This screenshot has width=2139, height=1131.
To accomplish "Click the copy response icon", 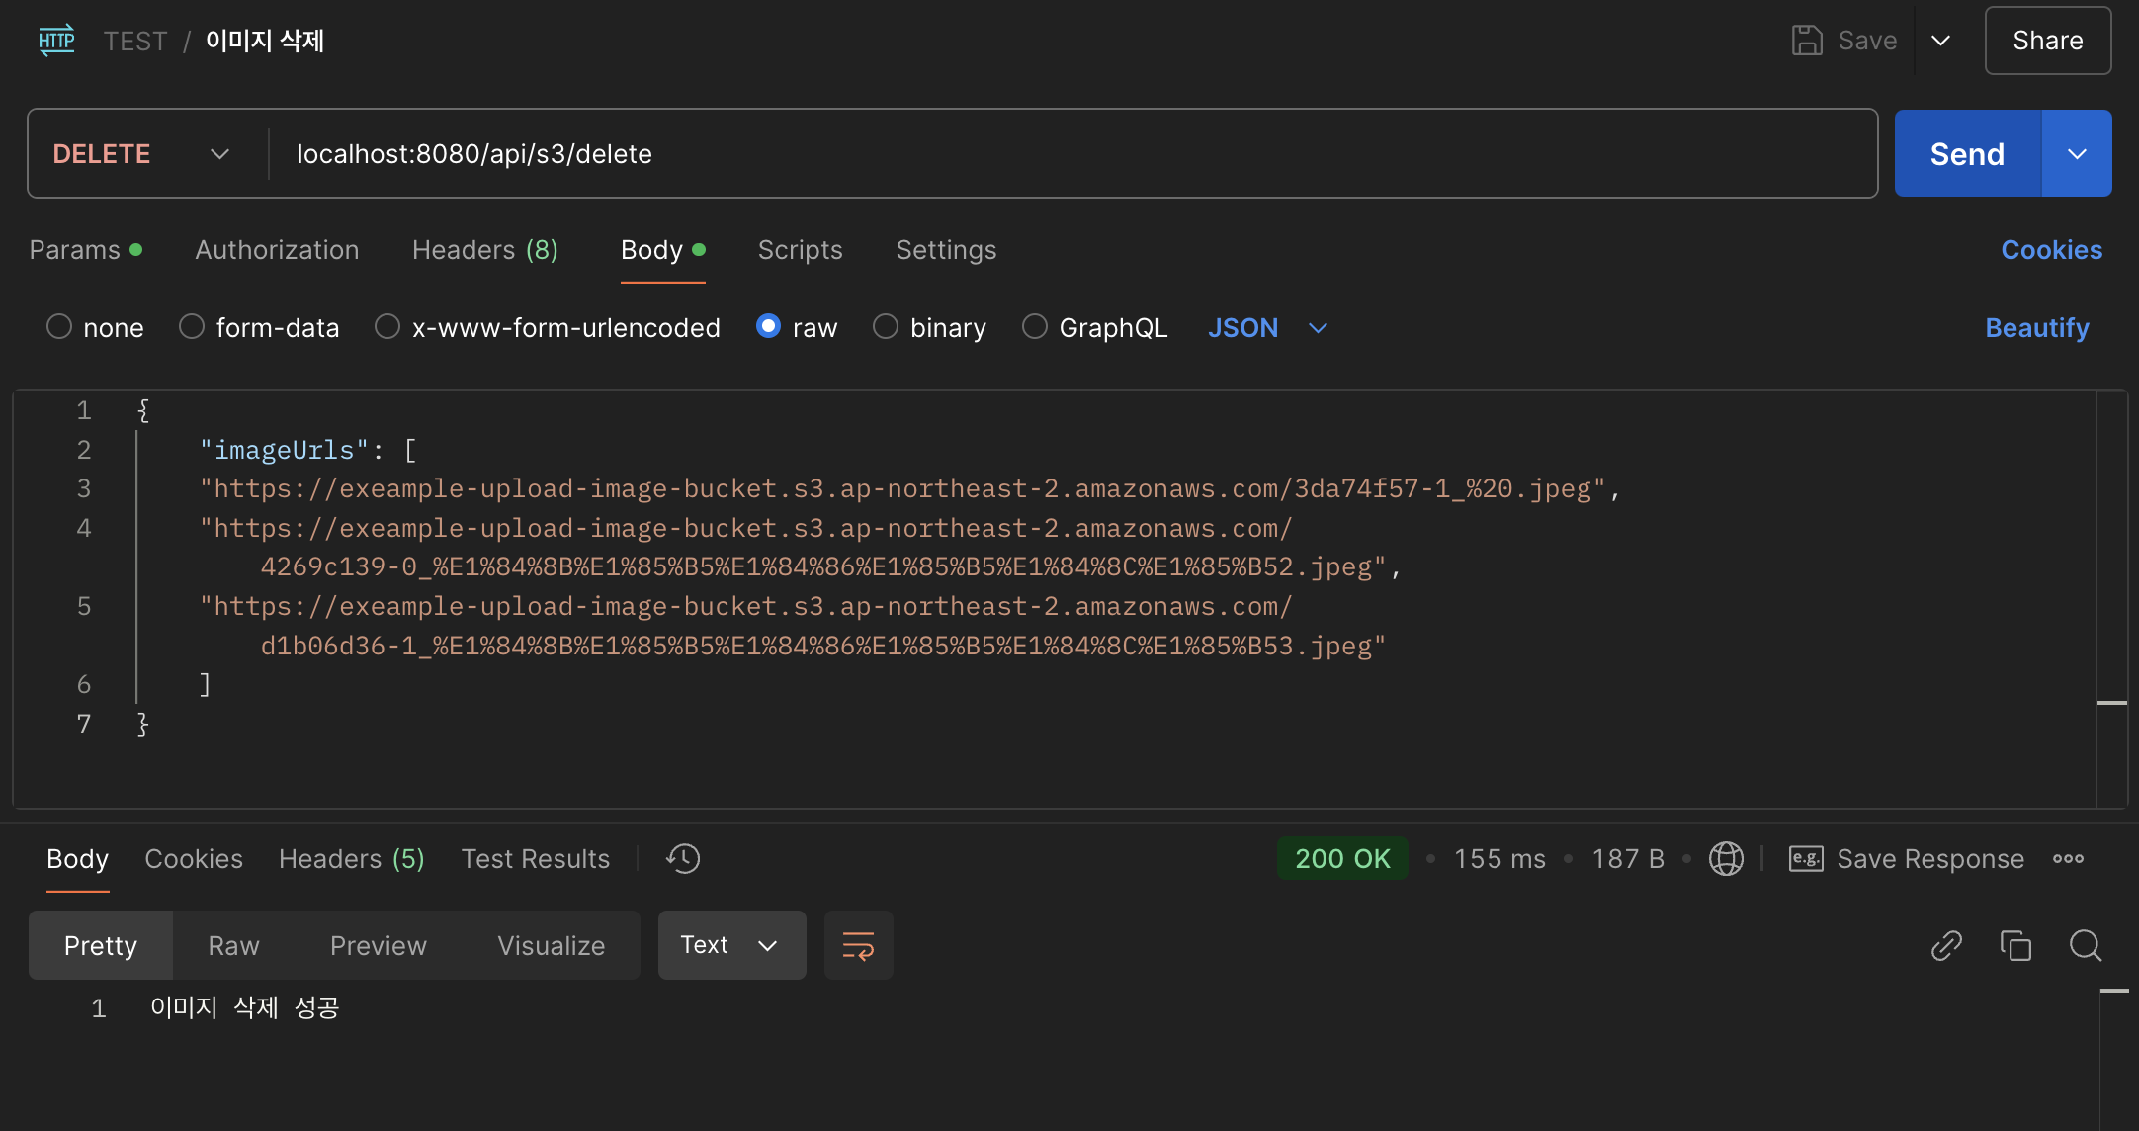I will pos(2015,945).
